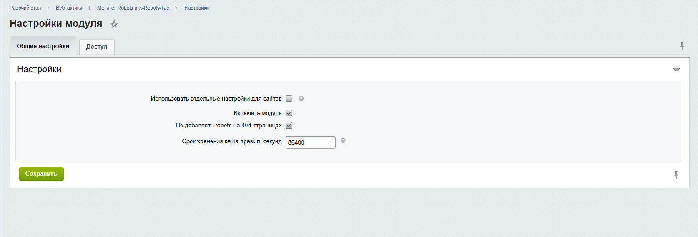This screenshot has height=237, width=698.
Task: Focus the cache lifetime field showing 86400
Action: [311, 142]
